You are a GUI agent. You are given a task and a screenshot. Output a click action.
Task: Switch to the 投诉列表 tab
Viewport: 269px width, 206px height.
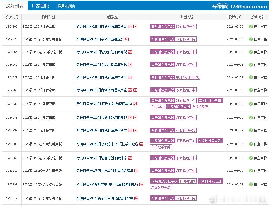pos(15,6)
